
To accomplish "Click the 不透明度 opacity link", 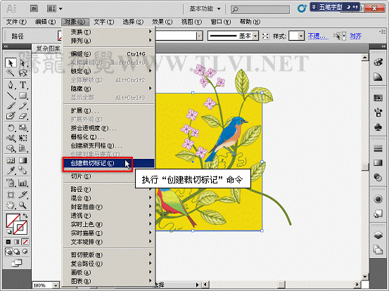I will (318, 36).
